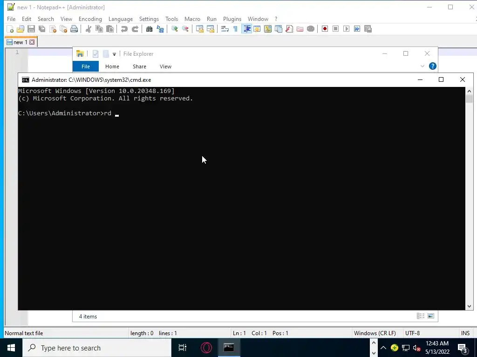This screenshot has width=477, height=357.
Task: Click the Paste clipboard icon
Action: pos(110,29)
